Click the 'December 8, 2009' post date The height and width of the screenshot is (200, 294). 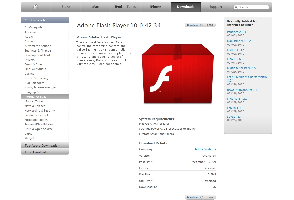pos(203,162)
